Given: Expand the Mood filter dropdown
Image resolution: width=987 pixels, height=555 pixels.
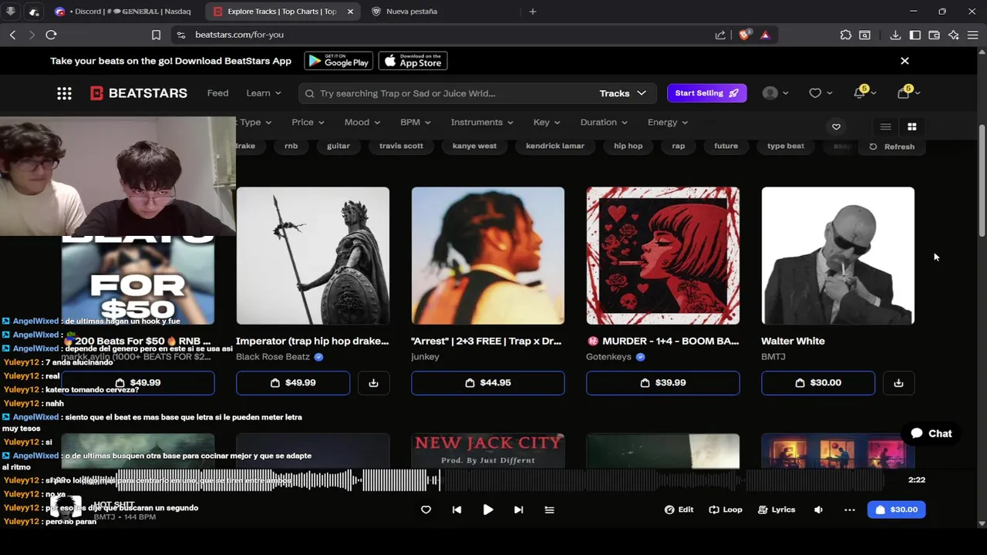Looking at the screenshot, I should (362, 122).
